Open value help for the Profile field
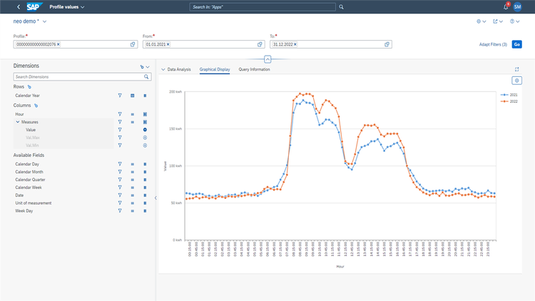 [133, 44]
